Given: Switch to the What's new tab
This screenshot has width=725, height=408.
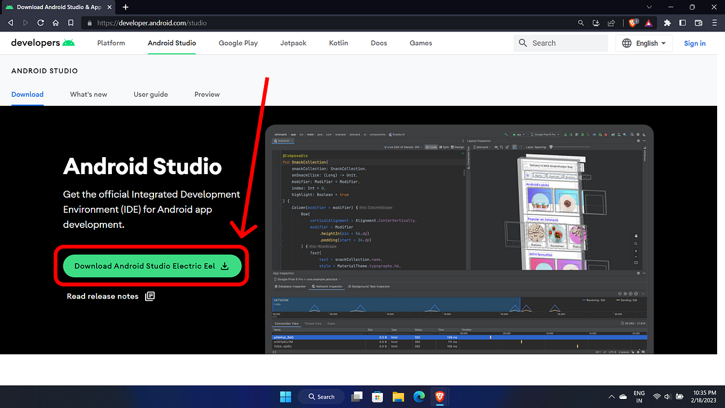Looking at the screenshot, I should [88, 94].
